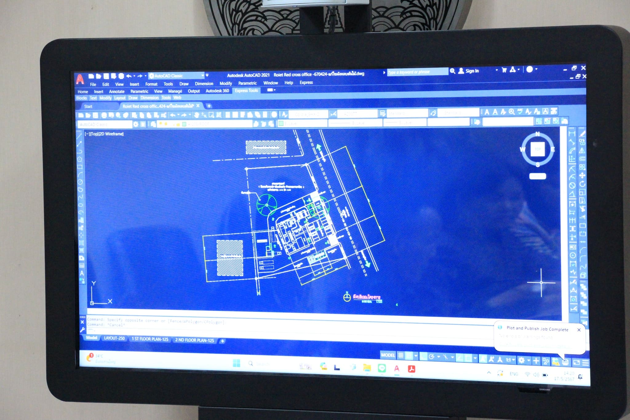The image size is (630, 420).
Task: Click the Plot printer icon in status bar
Action: (x=565, y=362)
